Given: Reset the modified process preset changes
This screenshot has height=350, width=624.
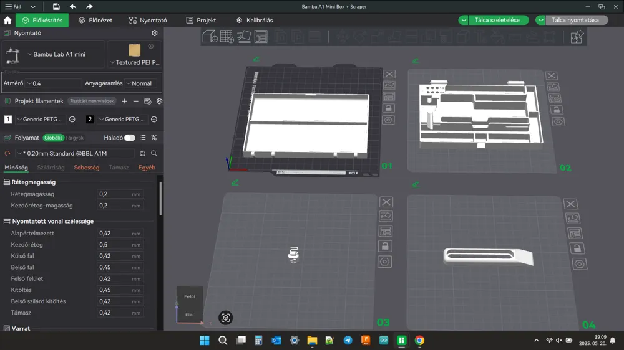Looking at the screenshot, I should coord(7,153).
